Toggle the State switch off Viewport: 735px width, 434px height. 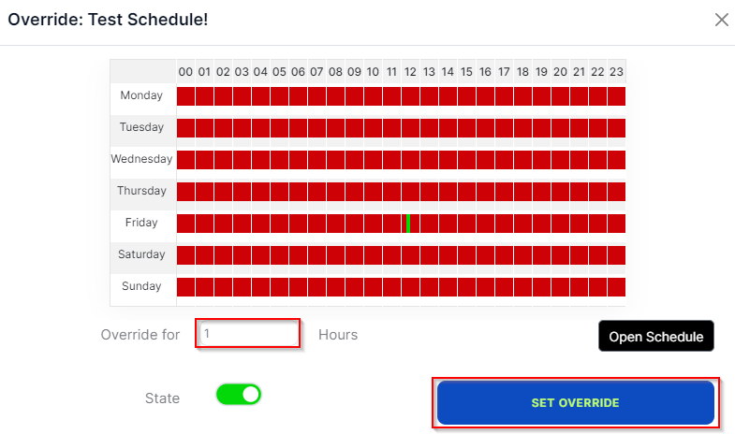click(x=238, y=394)
